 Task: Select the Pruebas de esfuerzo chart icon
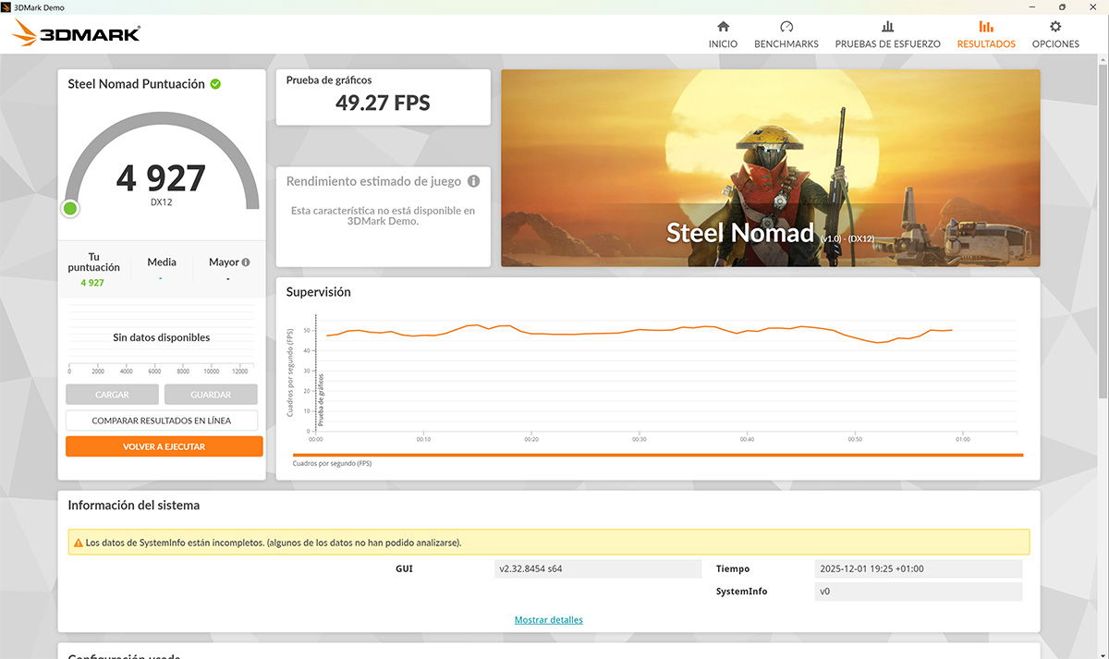(x=887, y=27)
